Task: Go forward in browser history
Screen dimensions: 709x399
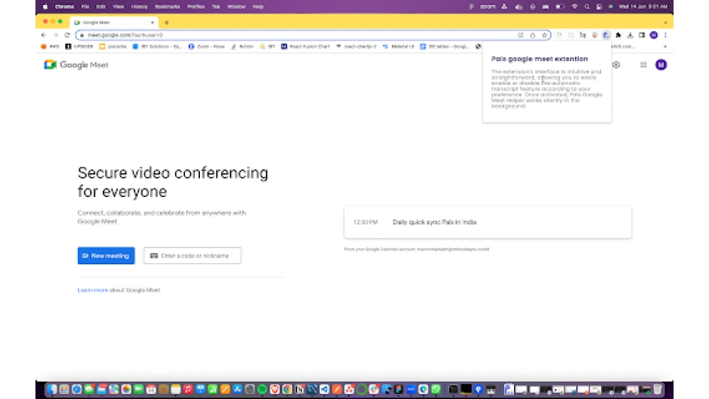Action: coord(55,35)
